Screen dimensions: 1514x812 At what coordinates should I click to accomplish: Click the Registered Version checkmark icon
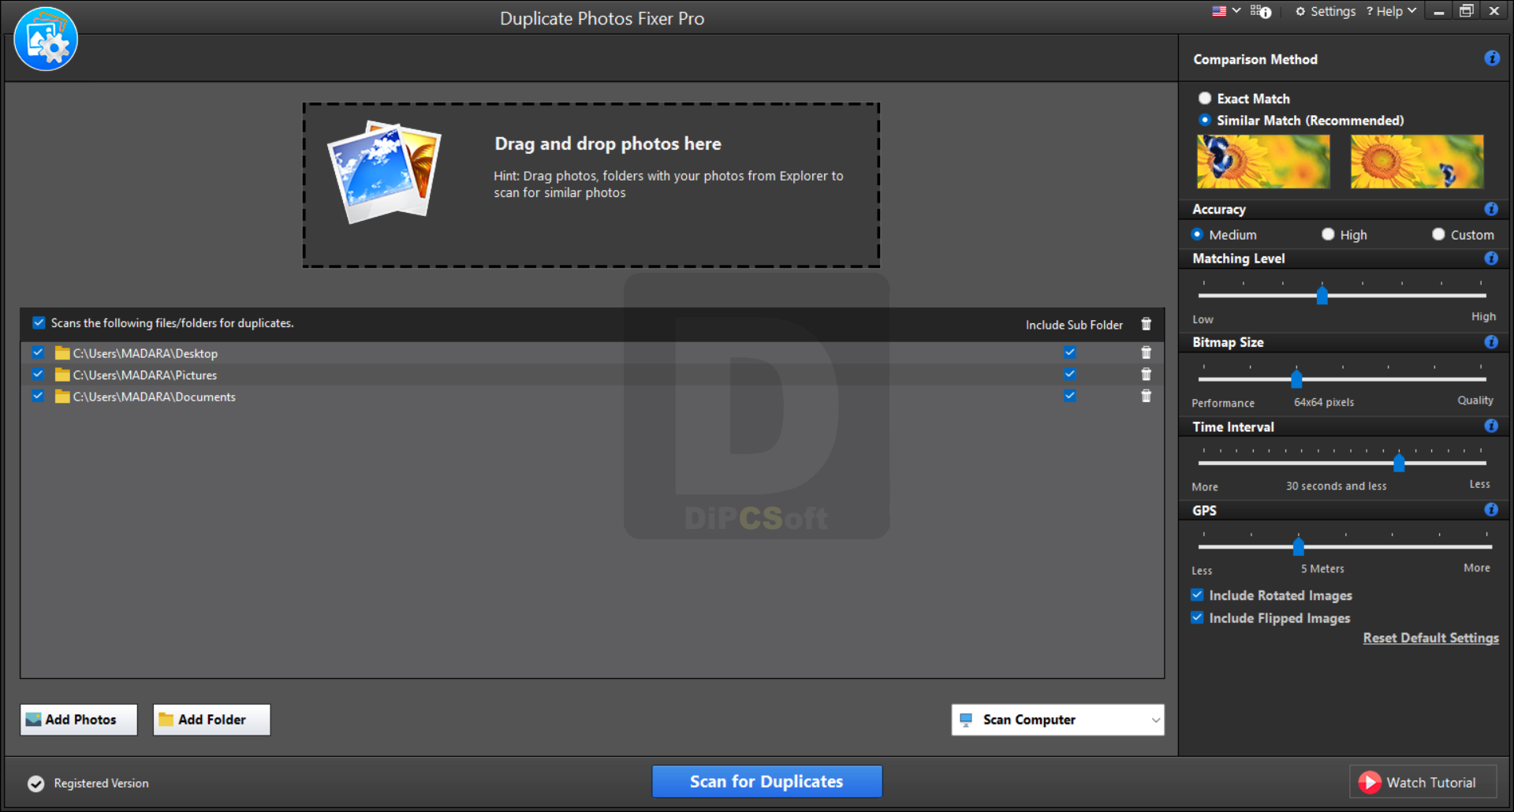(x=35, y=783)
